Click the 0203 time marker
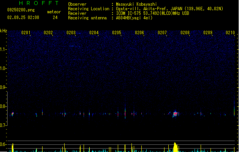 point(71,33)
